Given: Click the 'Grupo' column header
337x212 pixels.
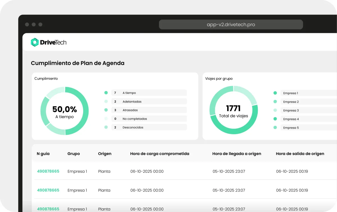Looking at the screenshot, I should click(74, 154).
